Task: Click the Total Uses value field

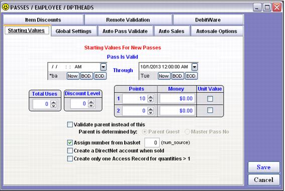Action: click(x=42, y=104)
